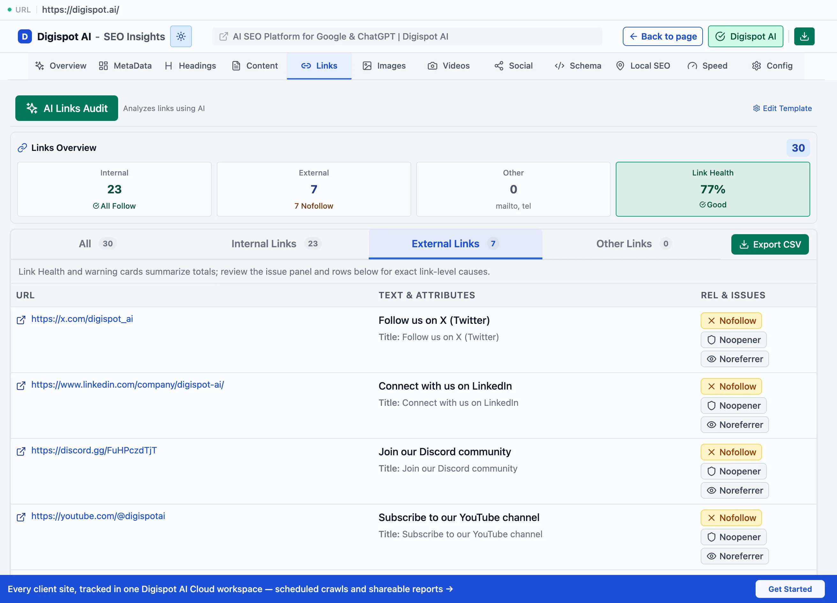Export links with Export CSV button
The width and height of the screenshot is (837, 603).
[x=770, y=244]
